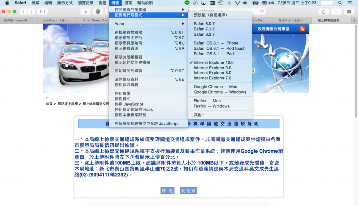Toggle the Safari sidebar button
The image size is (358, 206).
(x=42, y=11)
